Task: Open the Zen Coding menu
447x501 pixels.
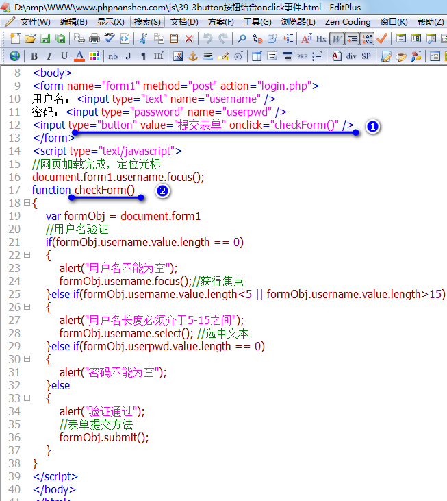Action: [x=348, y=22]
